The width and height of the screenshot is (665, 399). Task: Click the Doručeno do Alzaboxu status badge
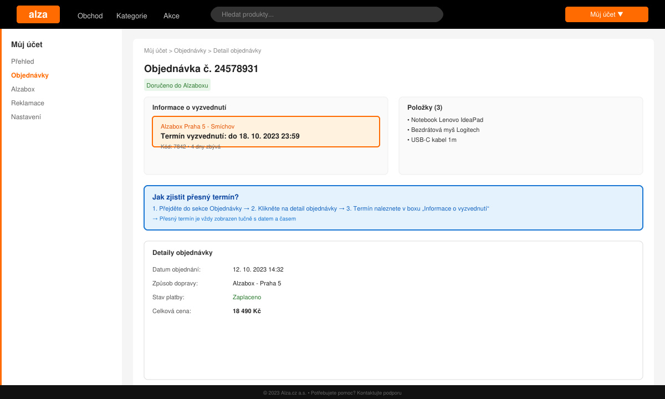[x=177, y=85]
